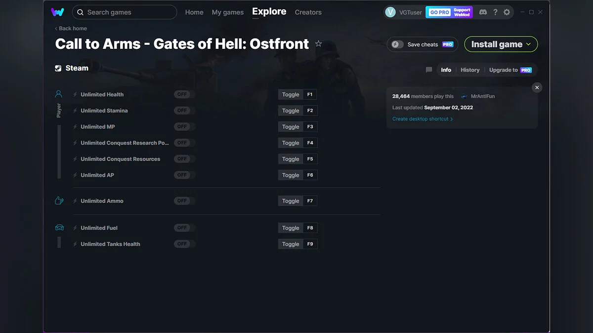
Task: Click the WeMod logo icon
Action: tap(57, 12)
